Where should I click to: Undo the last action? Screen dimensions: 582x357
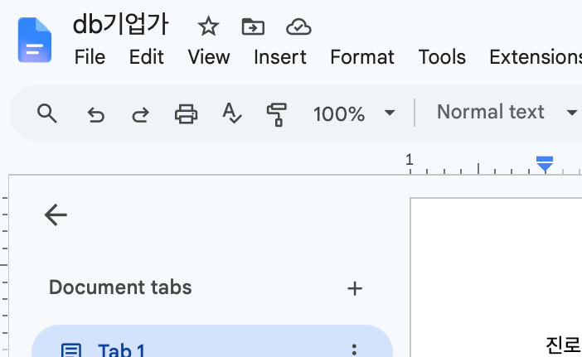[x=96, y=114]
